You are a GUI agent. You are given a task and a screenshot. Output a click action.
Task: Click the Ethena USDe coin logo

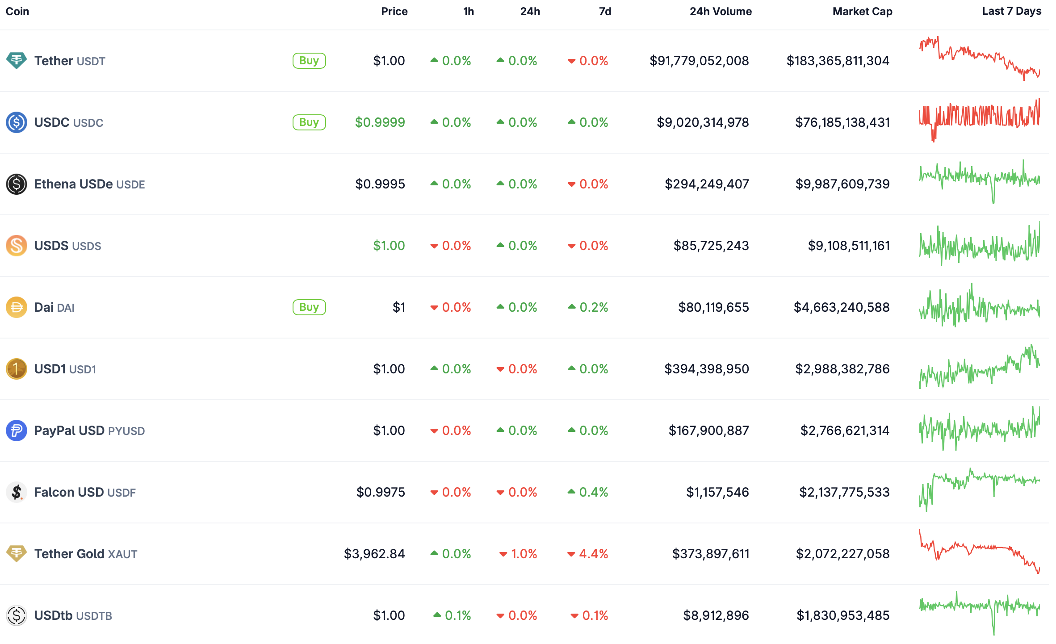[17, 184]
